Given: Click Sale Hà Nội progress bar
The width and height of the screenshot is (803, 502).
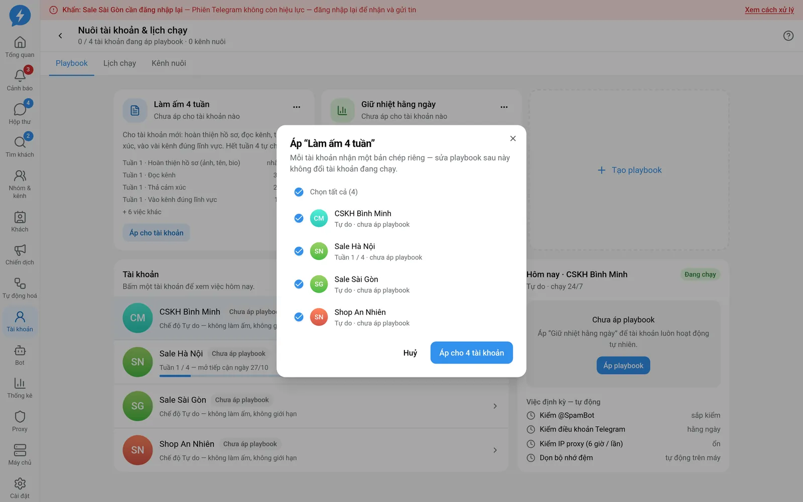Looking at the screenshot, I should [218, 375].
